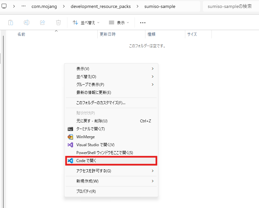
Task: Click the paste toolbar icon
Action: tap(11, 22)
